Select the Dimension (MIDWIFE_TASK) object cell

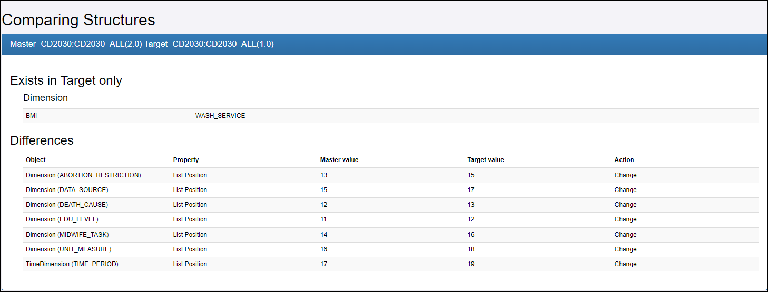pos(67,235)
